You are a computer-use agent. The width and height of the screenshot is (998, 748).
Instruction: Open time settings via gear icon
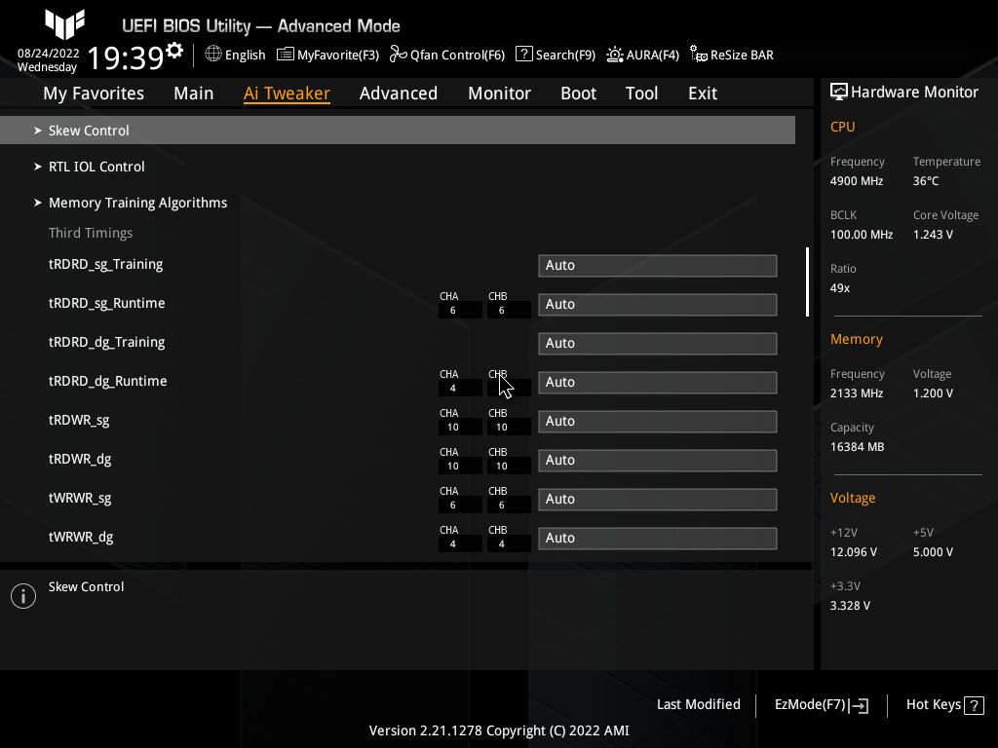click(174, 50)
